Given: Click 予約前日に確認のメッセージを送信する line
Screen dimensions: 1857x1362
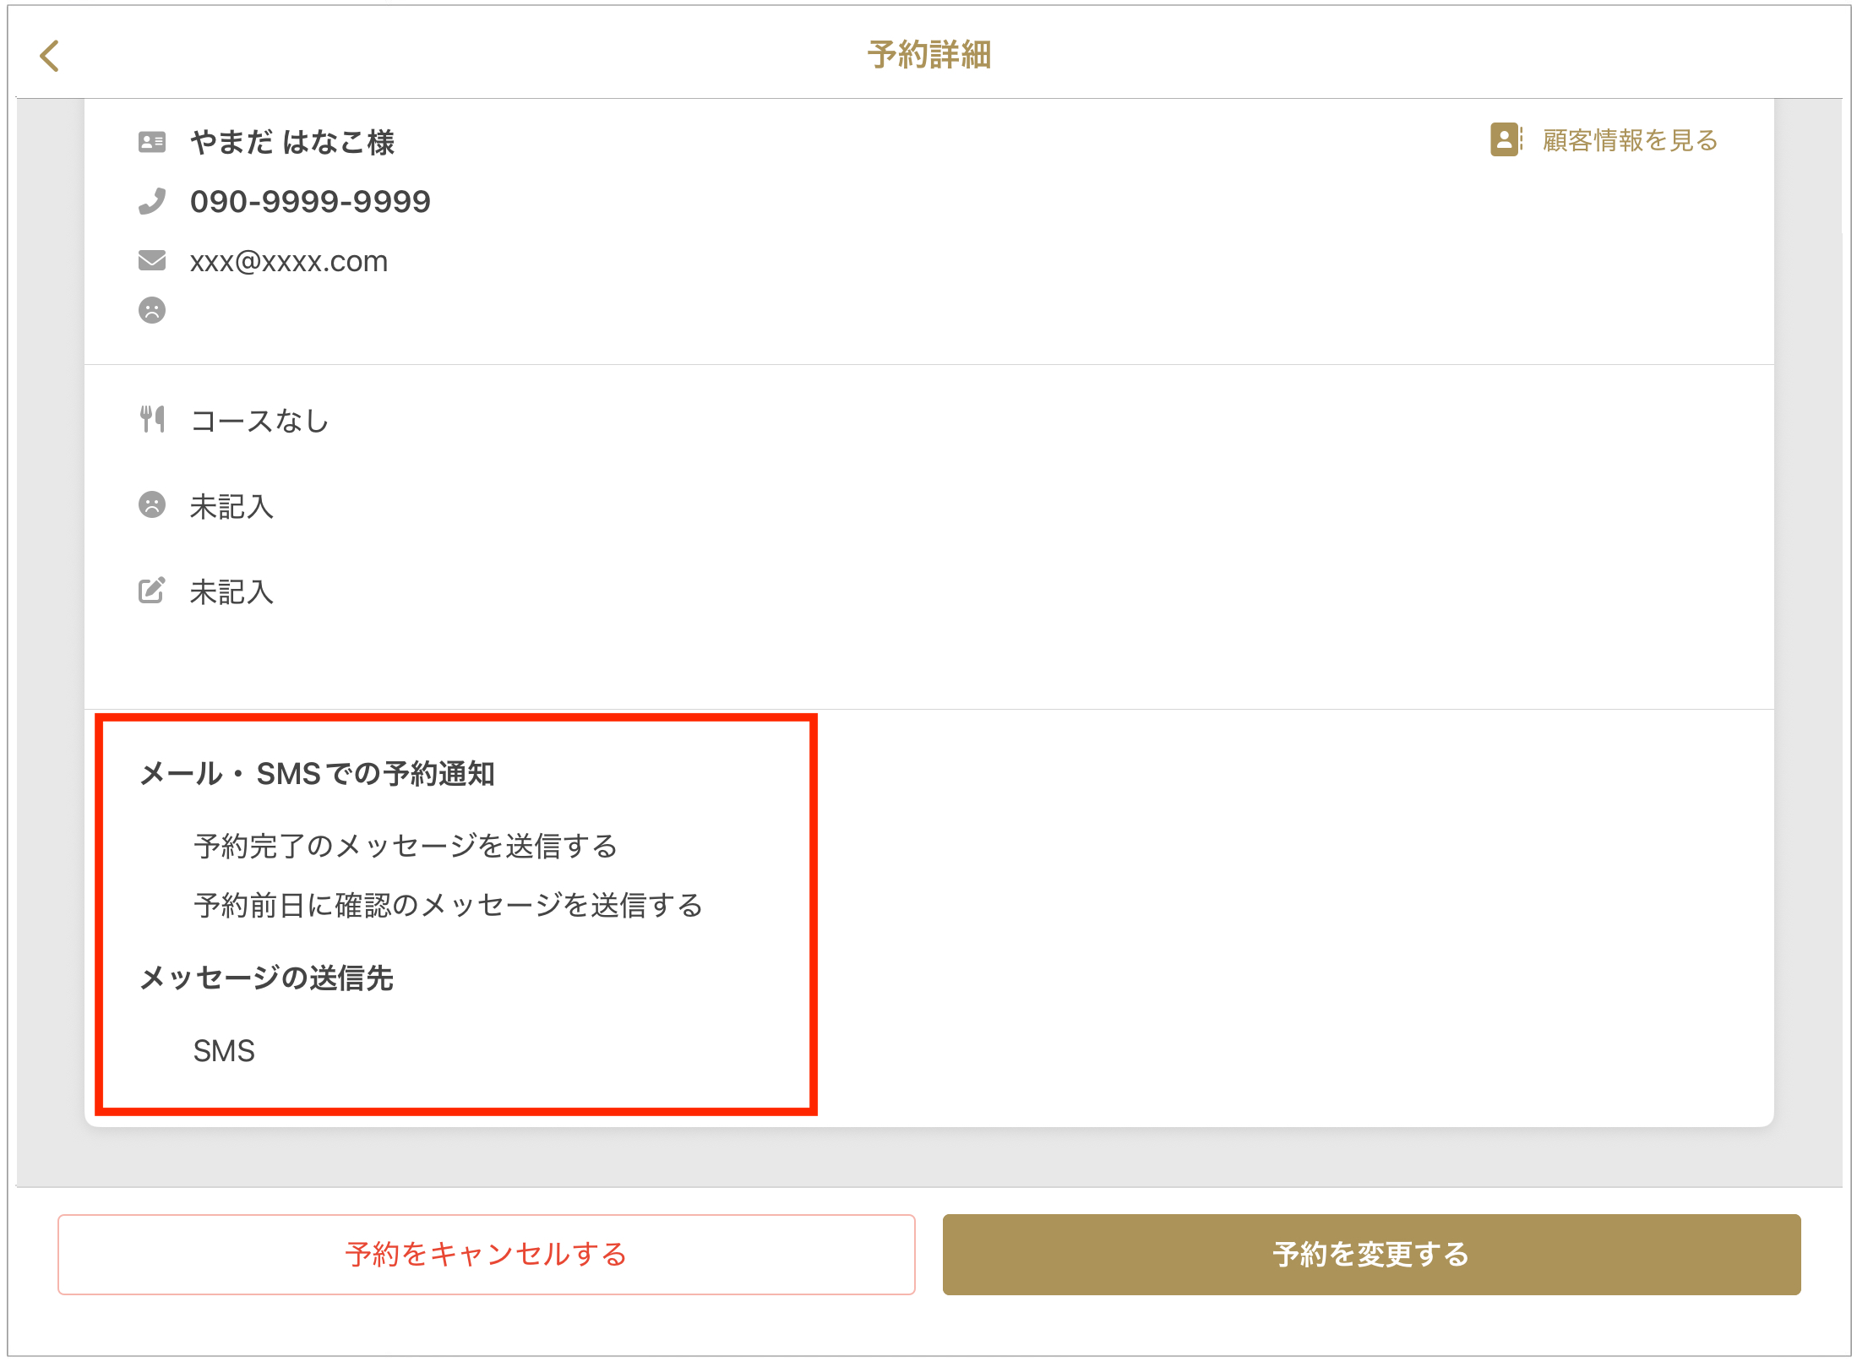Looking at the screenshot, I should [x=448, y=905].
